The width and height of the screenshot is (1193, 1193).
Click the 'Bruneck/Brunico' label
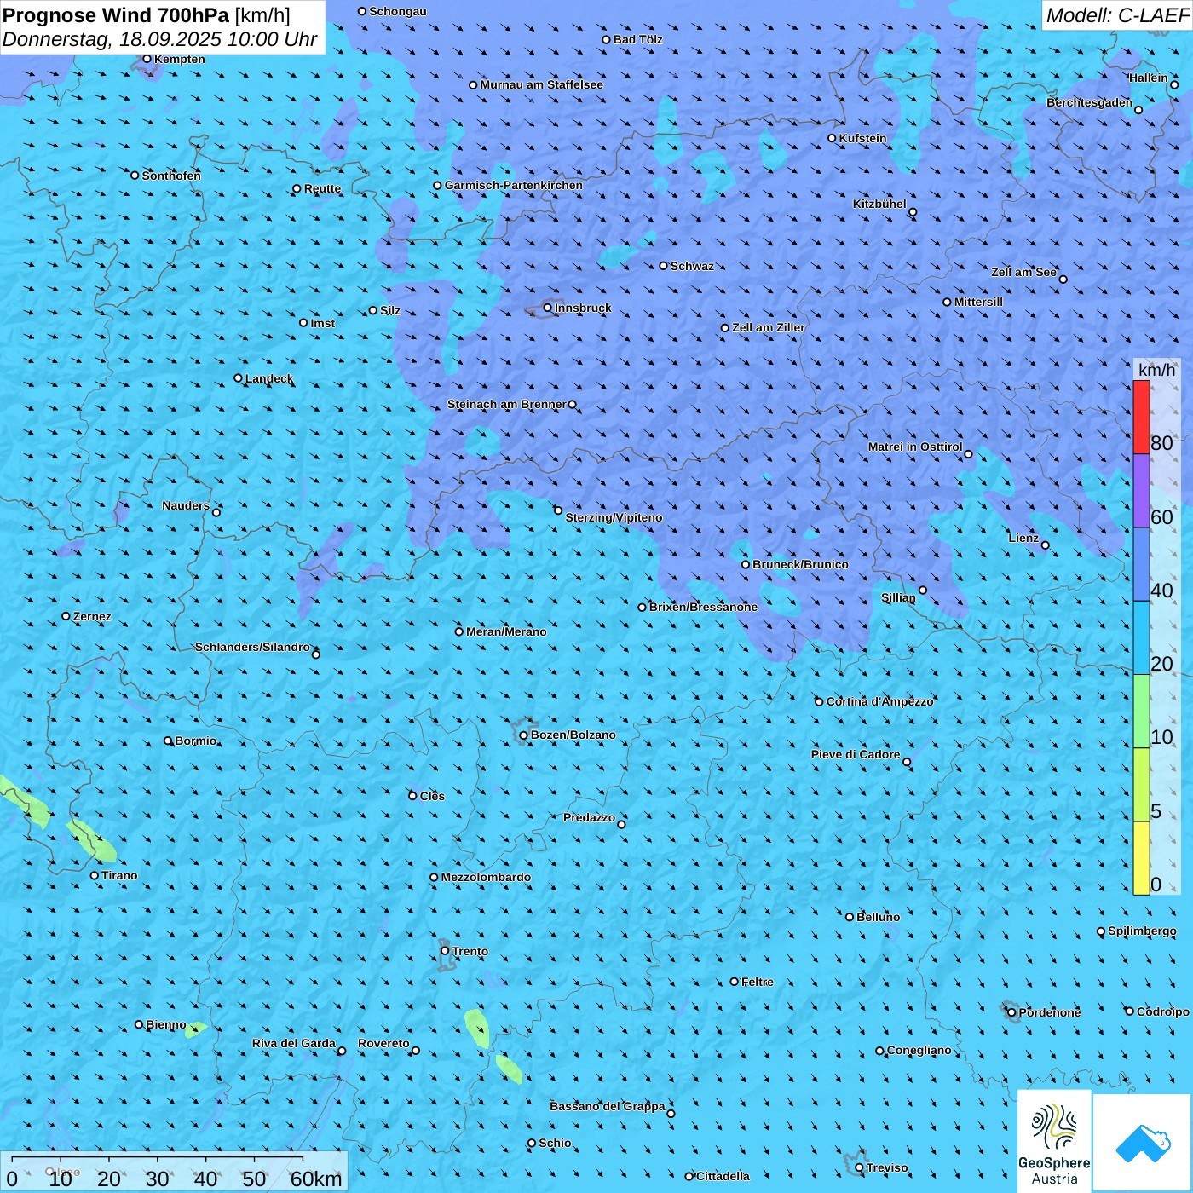pos(800,564)
